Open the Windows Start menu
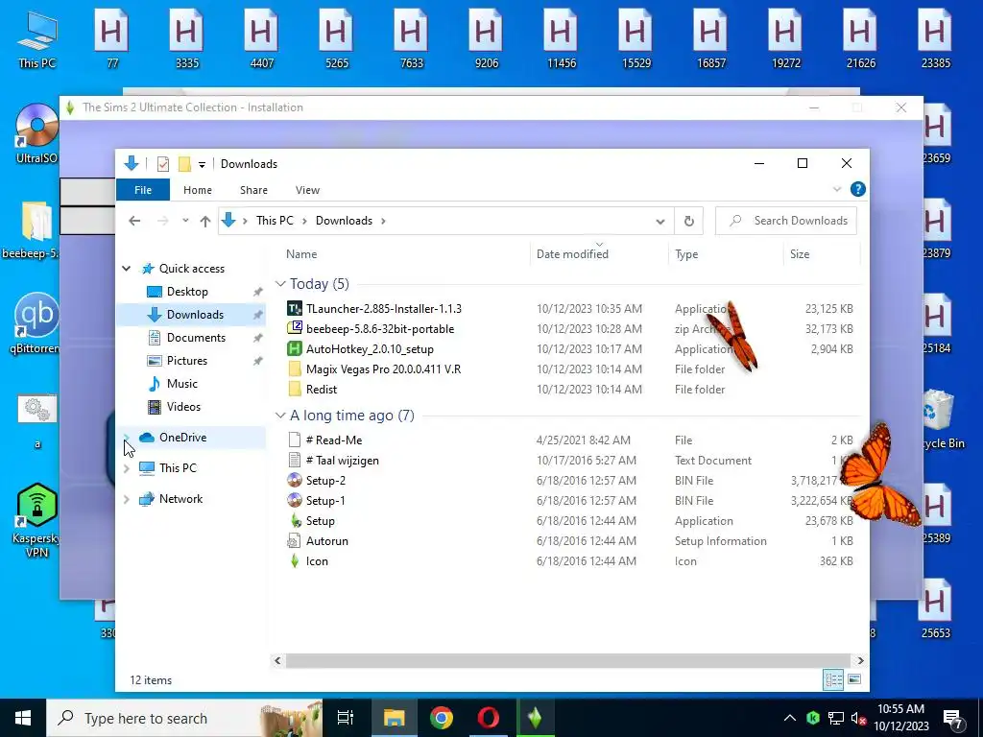 pyautogui.click(x=23, y=718)
